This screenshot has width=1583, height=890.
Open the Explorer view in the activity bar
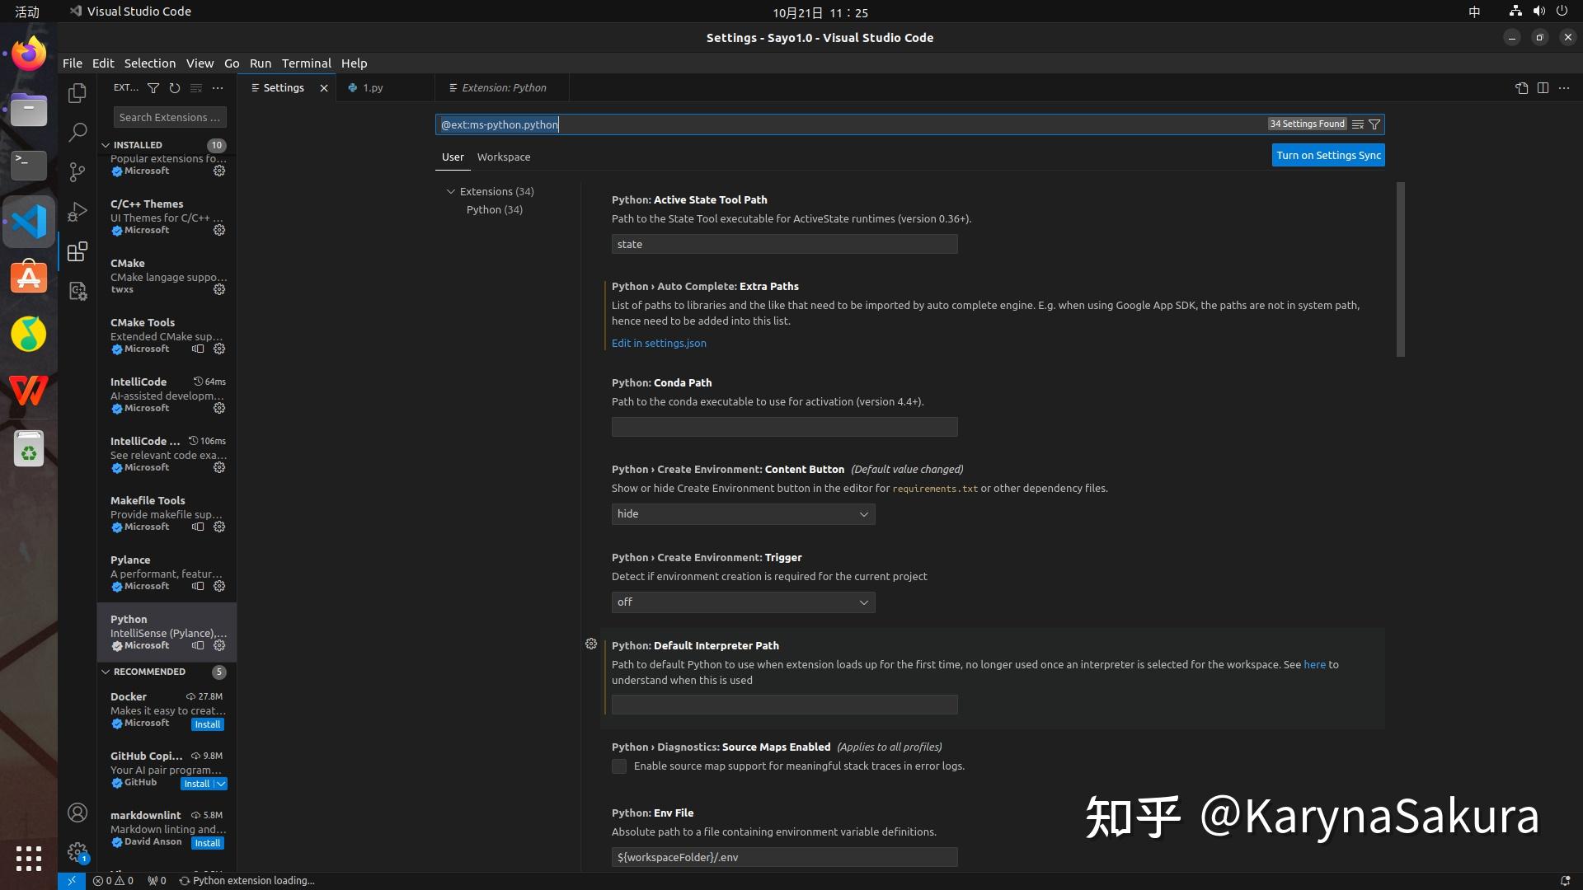click(77, 93)
